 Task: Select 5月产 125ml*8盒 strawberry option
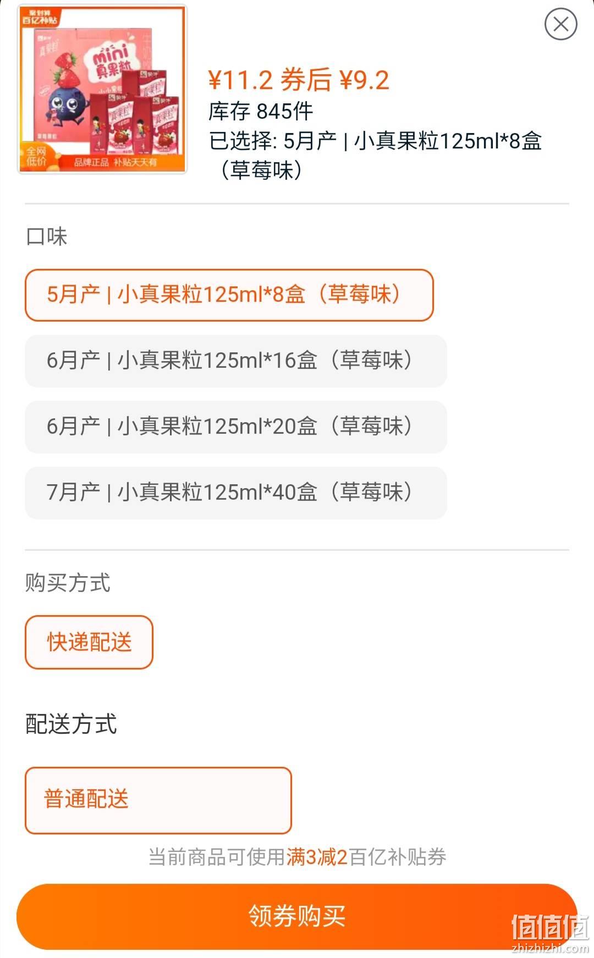coord(229,295)
